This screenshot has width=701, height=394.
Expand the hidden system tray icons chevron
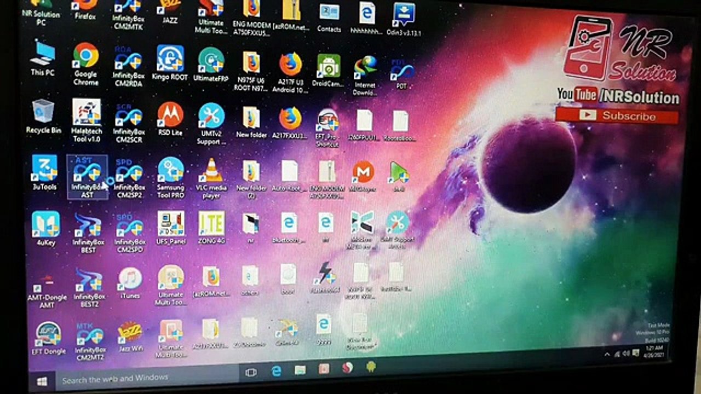[607, 355]
